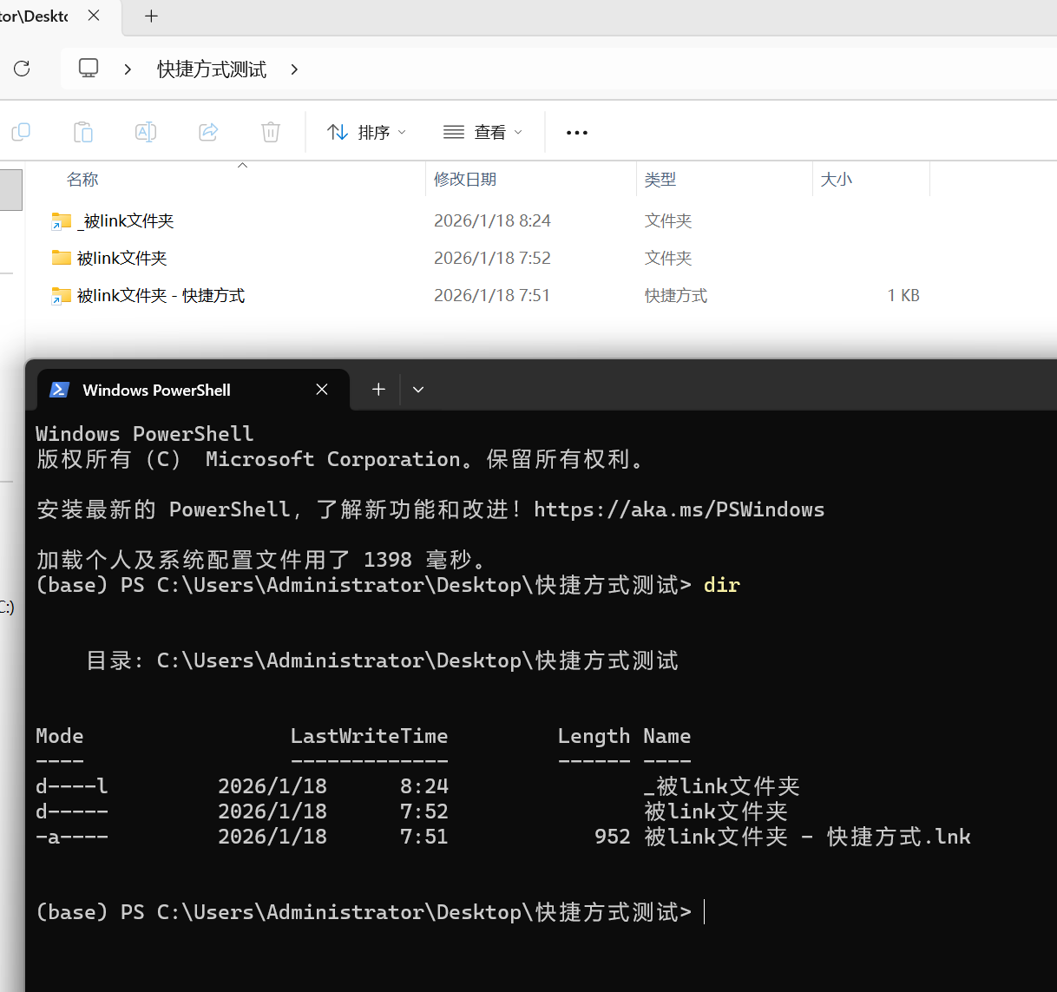Image resolution: width=1057 pixels, height=992 pixels.
Task: Click the Share icon in Explorer toolbar
Action: point(208,132)
